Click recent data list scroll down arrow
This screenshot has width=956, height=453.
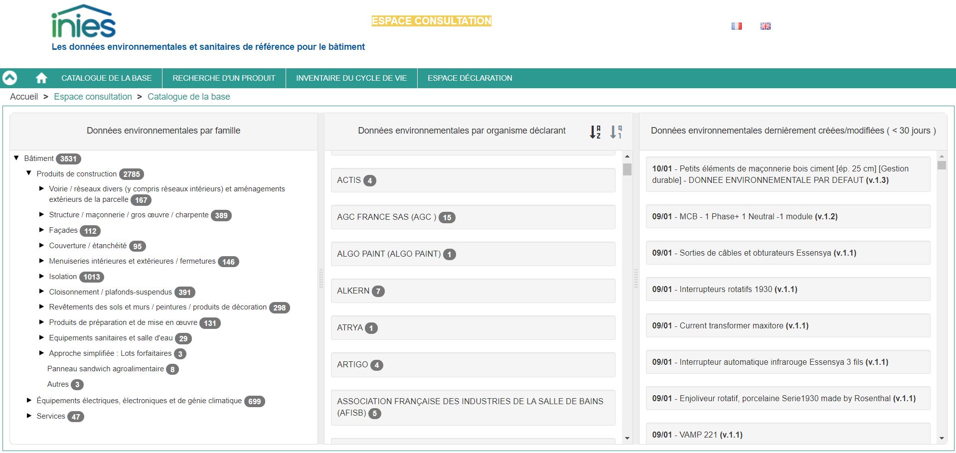pos(942,439)
